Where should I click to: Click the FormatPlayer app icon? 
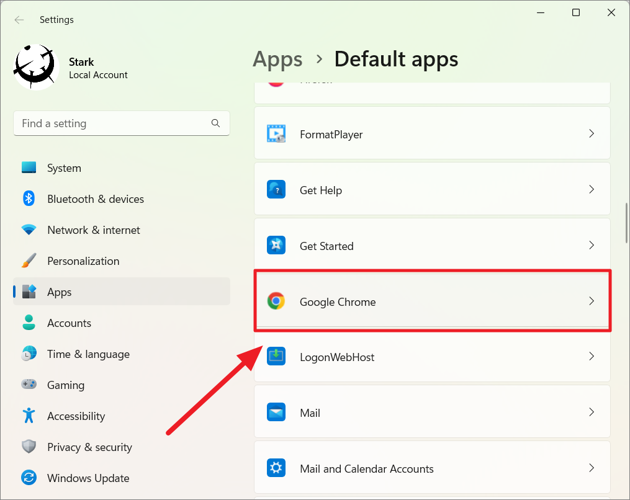click(276, 134)
